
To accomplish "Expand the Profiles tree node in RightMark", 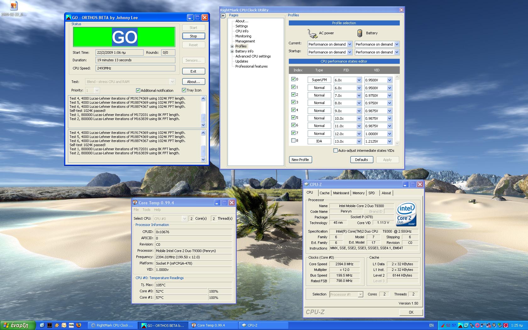I will pos(232,46).
